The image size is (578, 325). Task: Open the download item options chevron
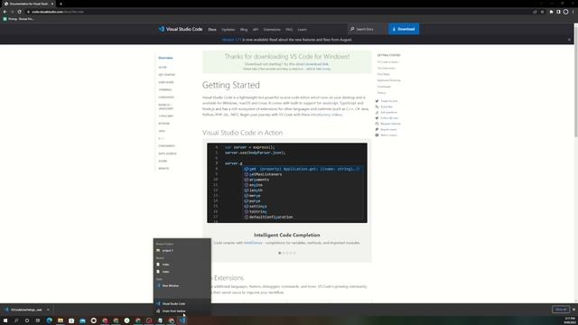48,310
